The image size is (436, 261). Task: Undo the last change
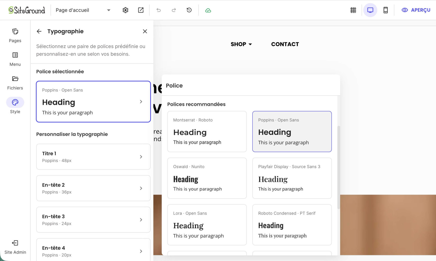(x=158, y=10)
